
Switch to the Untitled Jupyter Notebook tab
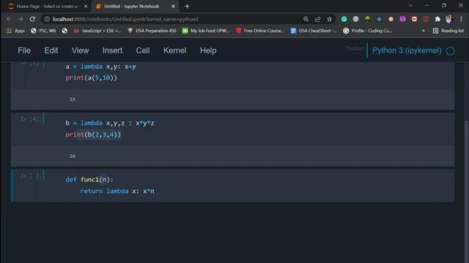(135, 7)
